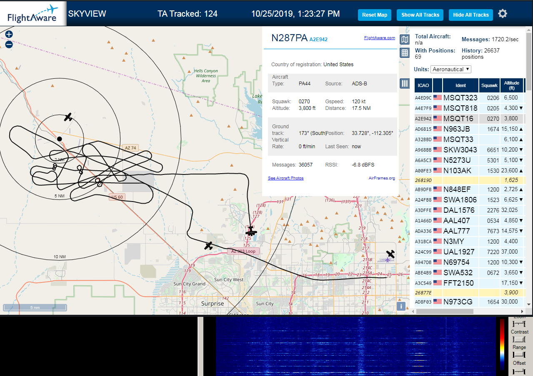Zoom in with the plus map button
The image size is (533, 376).
(9, 35)
